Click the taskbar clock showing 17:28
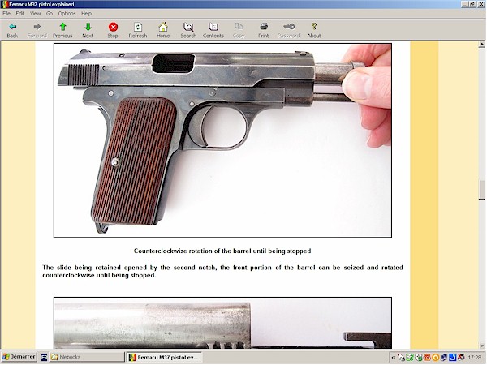The image size is (487, 365). [x=475, y=358]
